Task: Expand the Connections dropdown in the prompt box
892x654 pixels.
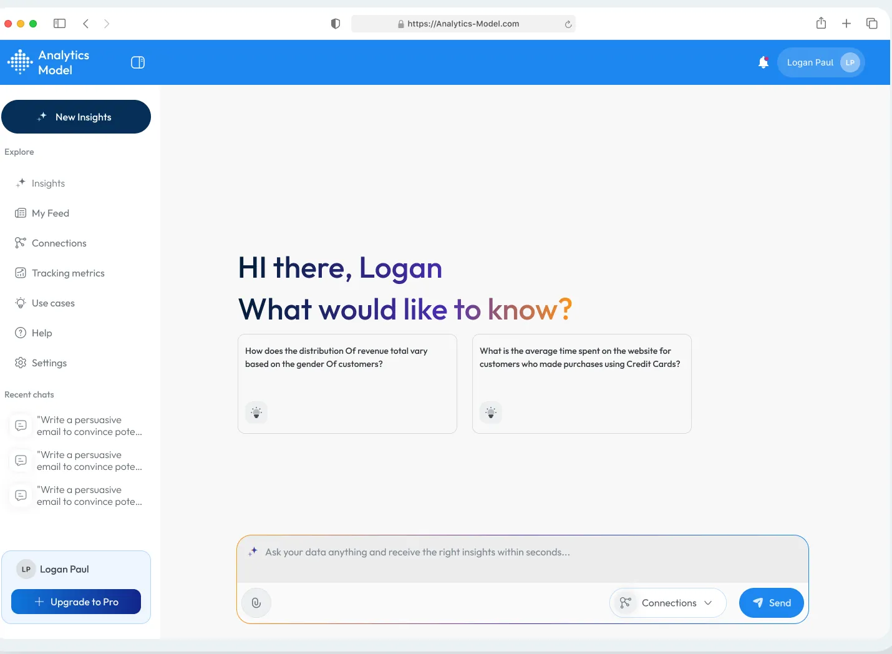Action: pyautogui.click(x=668, y=603)
